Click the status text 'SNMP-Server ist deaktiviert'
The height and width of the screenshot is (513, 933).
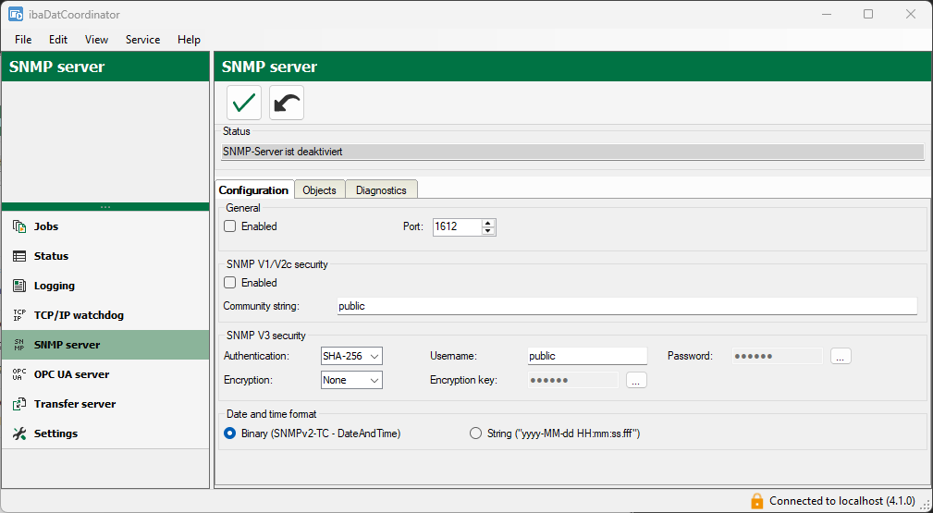[x=283, y=152]
